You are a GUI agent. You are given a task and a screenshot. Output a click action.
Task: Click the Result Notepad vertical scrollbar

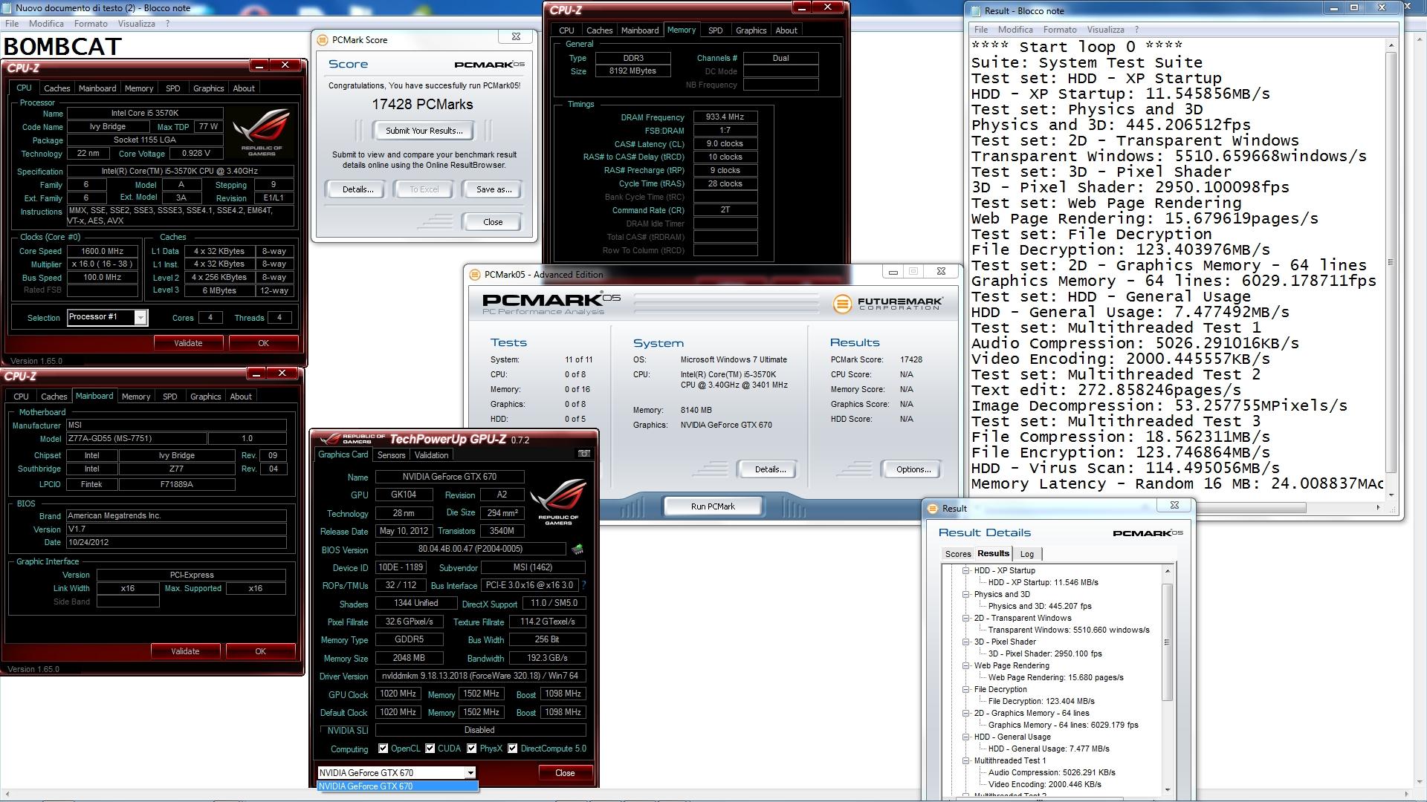[1391, 262]
